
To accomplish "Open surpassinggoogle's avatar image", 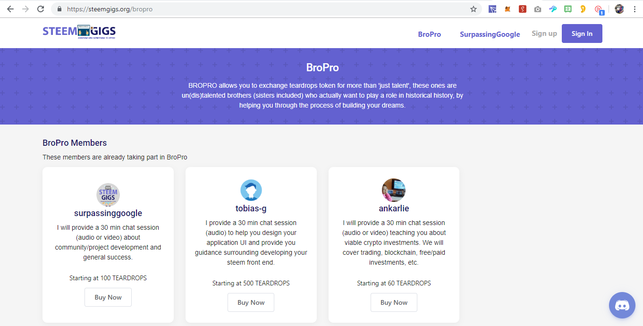I will coord(108,195).
